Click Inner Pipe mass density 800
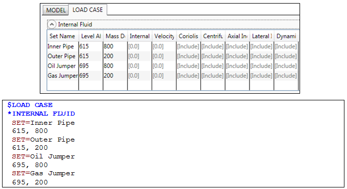Image resolution: width=347 pixels, height=189 pixels. tap(115, 46)
